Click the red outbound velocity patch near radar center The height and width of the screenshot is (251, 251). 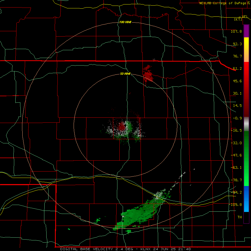pyautogui.click(x=122, y=126)
